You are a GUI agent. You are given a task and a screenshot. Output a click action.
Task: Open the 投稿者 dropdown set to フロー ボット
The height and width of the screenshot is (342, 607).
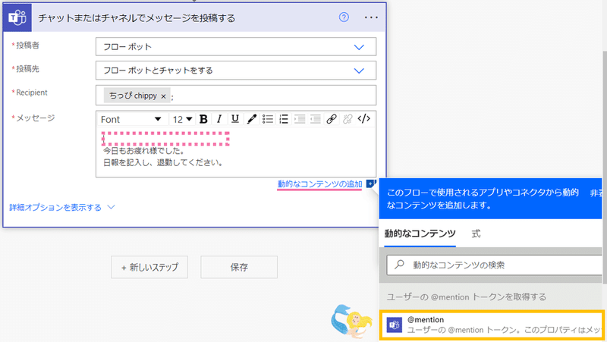(x=236, y=47)
